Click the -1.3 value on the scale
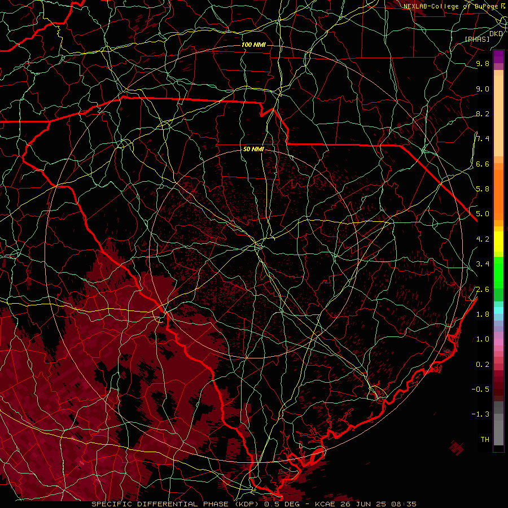 coord(480,414)
